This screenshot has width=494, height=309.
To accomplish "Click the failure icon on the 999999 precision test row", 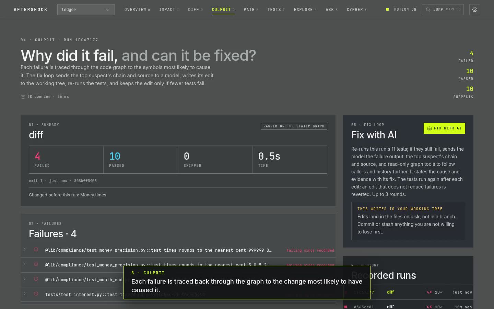I will [x=36, y=250].
